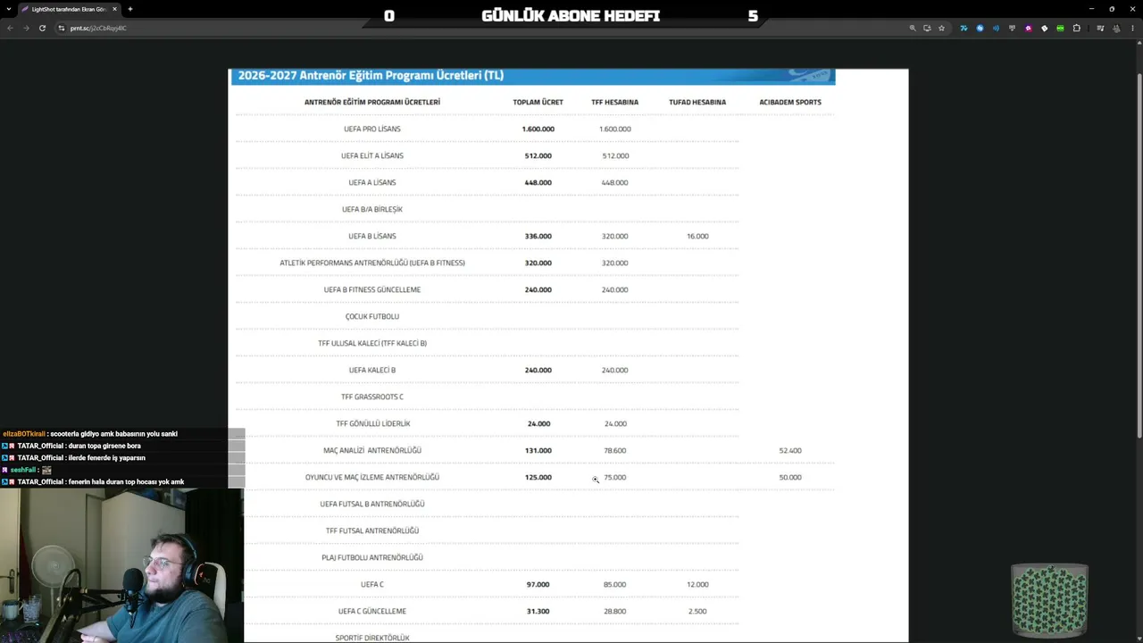The image size is (1143, 643).
Task: Click the bold 336.000 total fee
Action: pyautogui.click(x=538, y=236)
